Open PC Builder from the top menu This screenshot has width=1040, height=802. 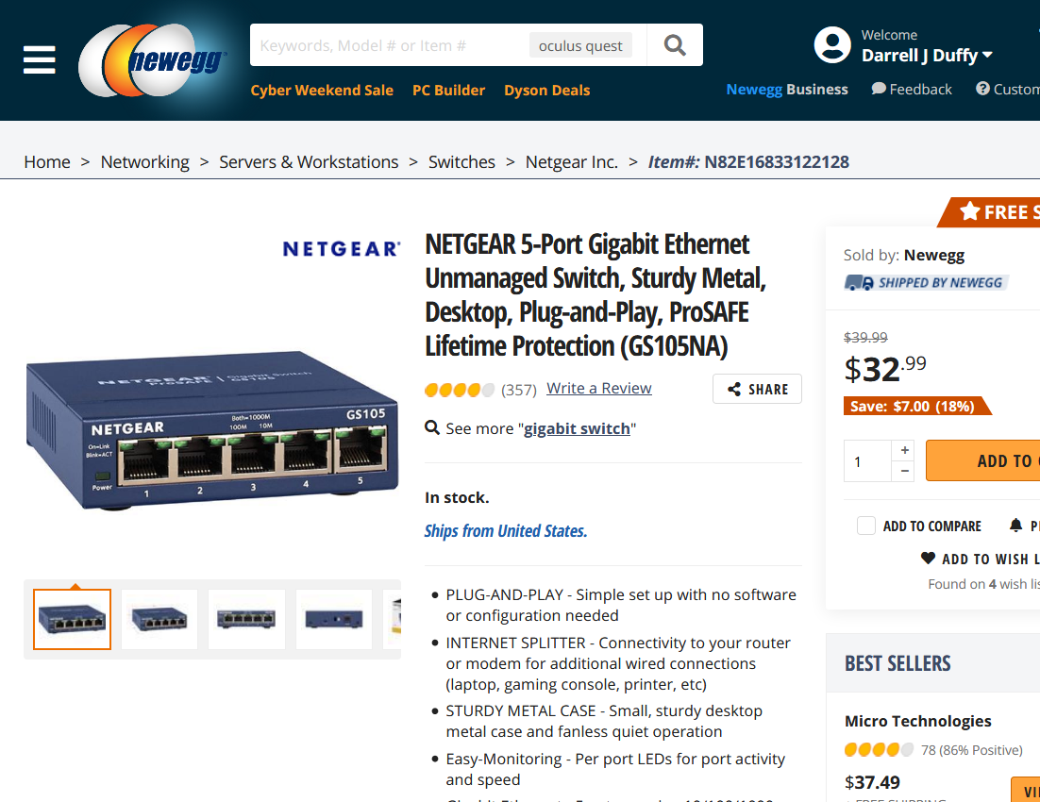(x=448, y=91)
